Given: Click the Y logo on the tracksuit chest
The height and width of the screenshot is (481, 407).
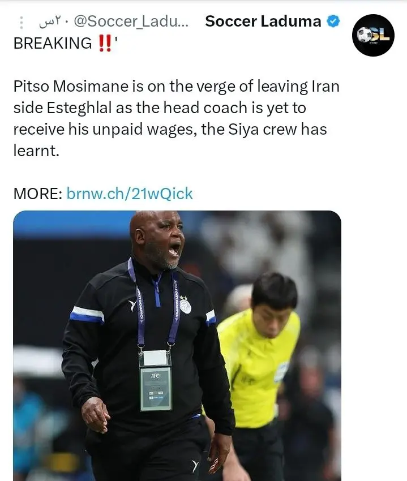Looking at the screenshot, I should [132, 305].
